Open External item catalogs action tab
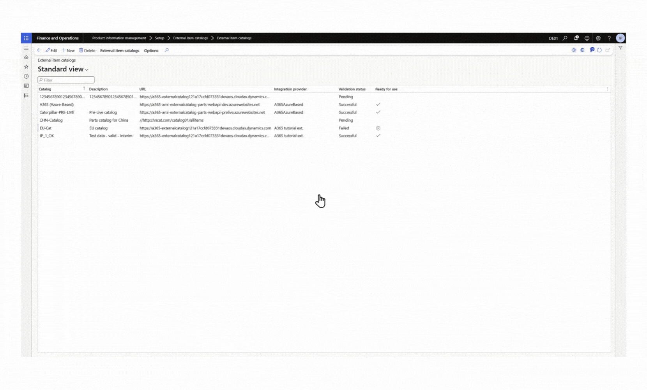 119,51
